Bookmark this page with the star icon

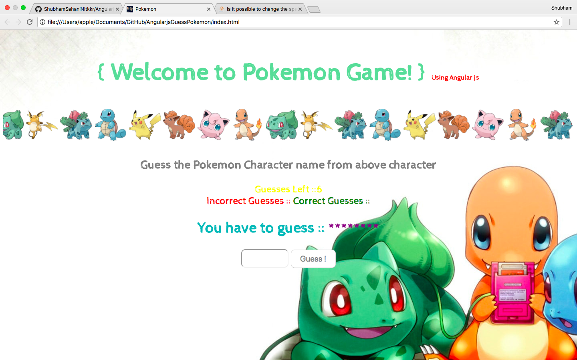point(557,22)
